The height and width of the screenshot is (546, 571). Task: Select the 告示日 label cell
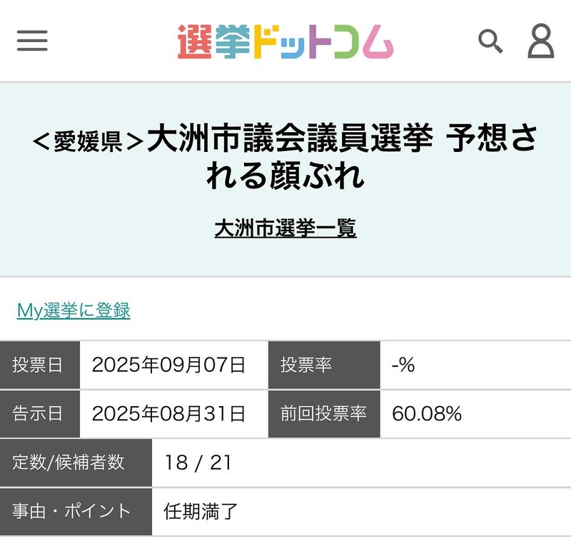point(39,414)
